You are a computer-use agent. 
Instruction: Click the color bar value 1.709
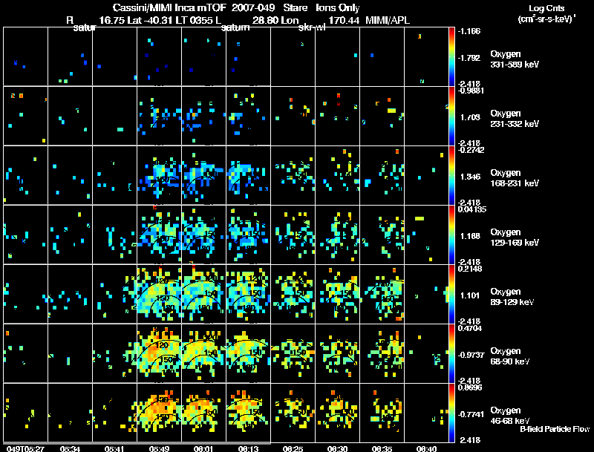tap(470, 117)
